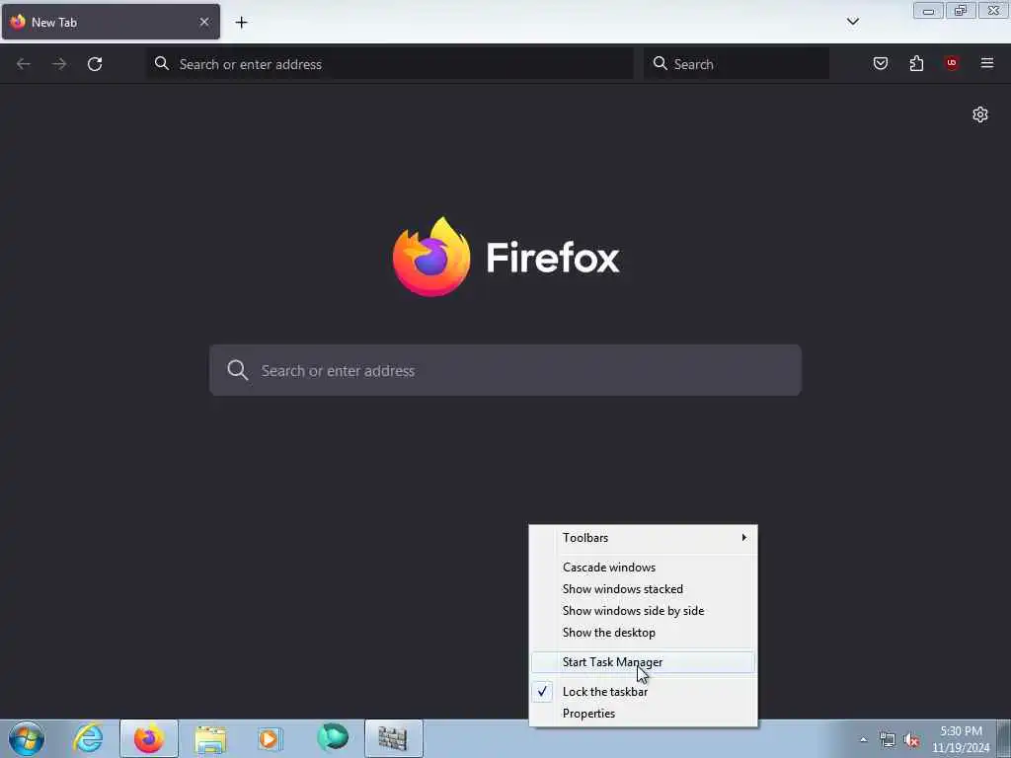
Task: Open the Extensions puzzle icon
Action: (916, 63)
